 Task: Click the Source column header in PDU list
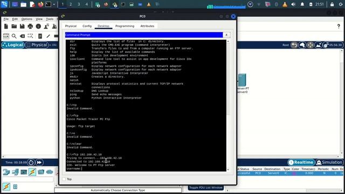[x=257, y=169]
